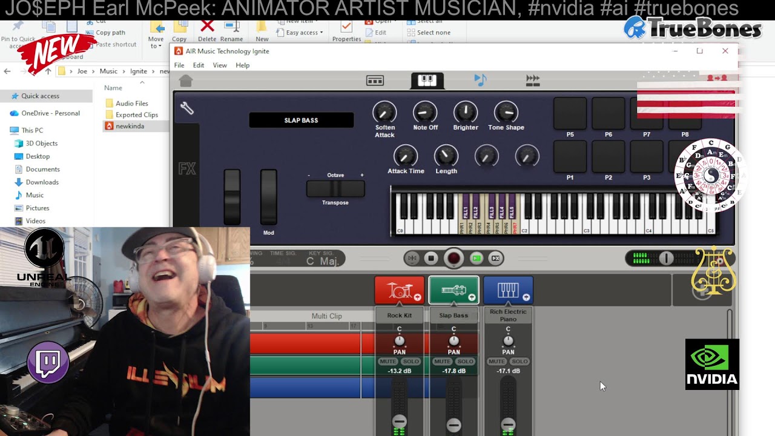
Task: Click plus badge on Rich Electric Piano tile
Action: point(526,297)
